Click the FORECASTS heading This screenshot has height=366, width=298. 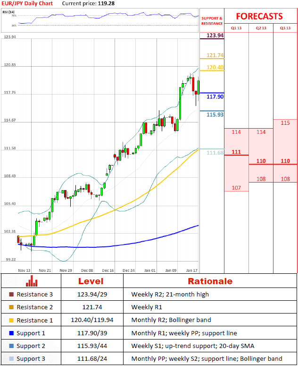(259, 17)
